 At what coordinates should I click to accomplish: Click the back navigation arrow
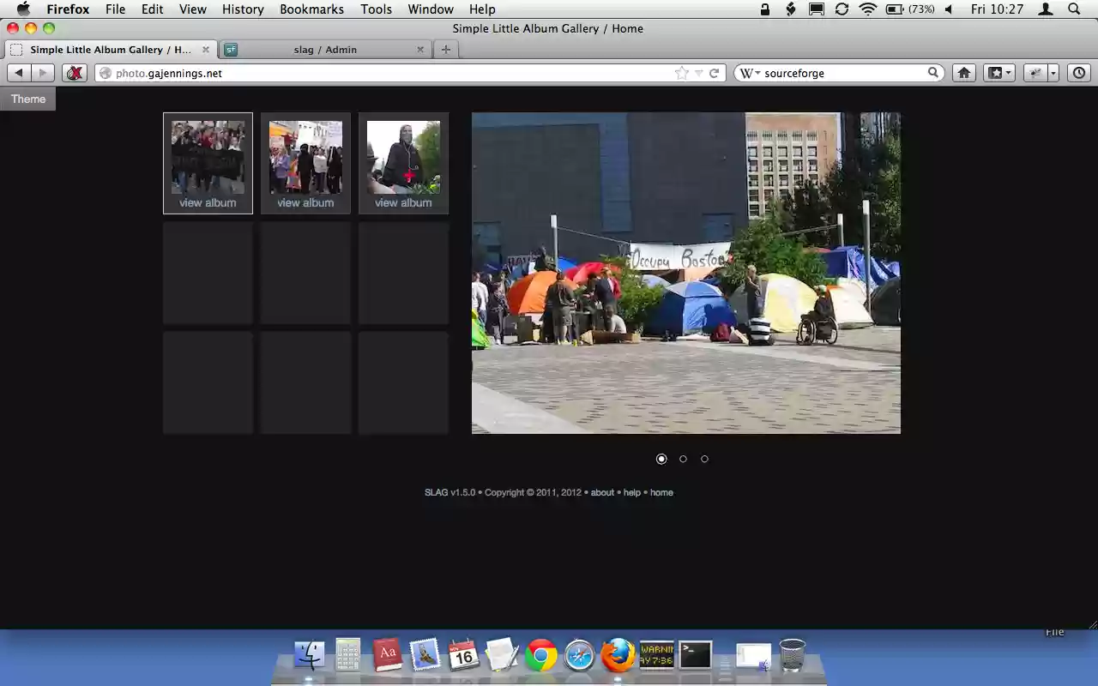(19, 73)
